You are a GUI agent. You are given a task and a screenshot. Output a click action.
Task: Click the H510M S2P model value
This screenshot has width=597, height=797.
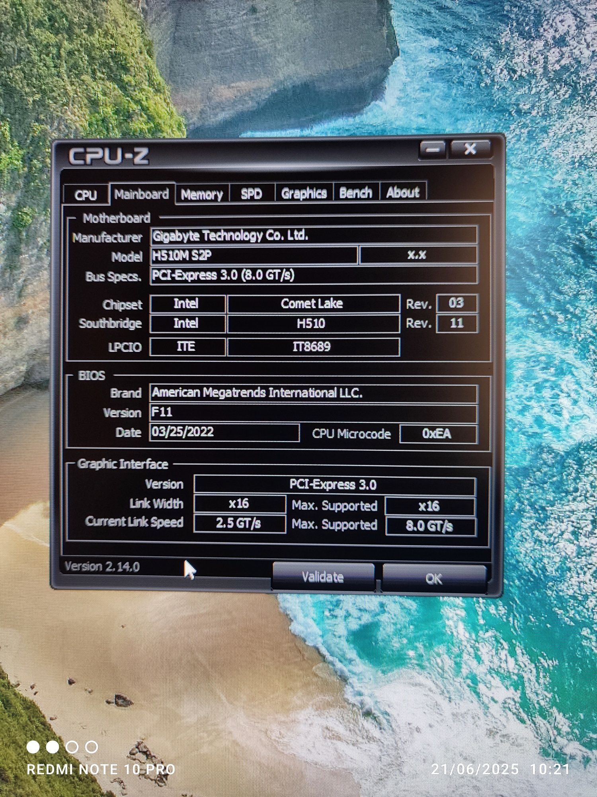[x=254, y=255]
